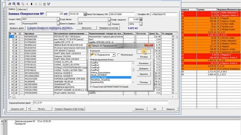
Task: Click Отмена in the launch dialog
Action: click(144, 57)
